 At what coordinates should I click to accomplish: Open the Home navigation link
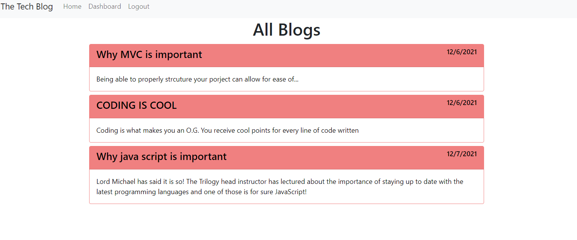tap(72, 6)
